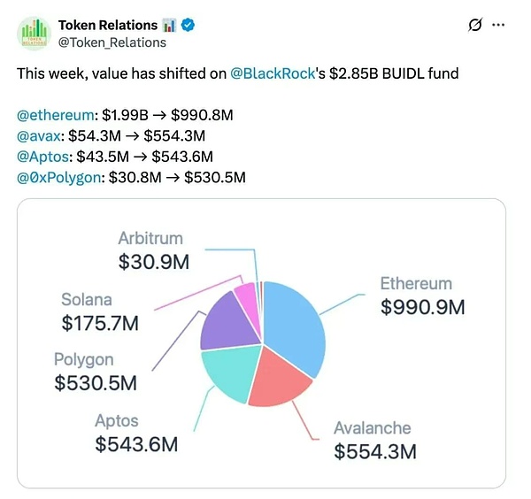
Task: Open the @Aptos mention link
Action: coord(42,157)
